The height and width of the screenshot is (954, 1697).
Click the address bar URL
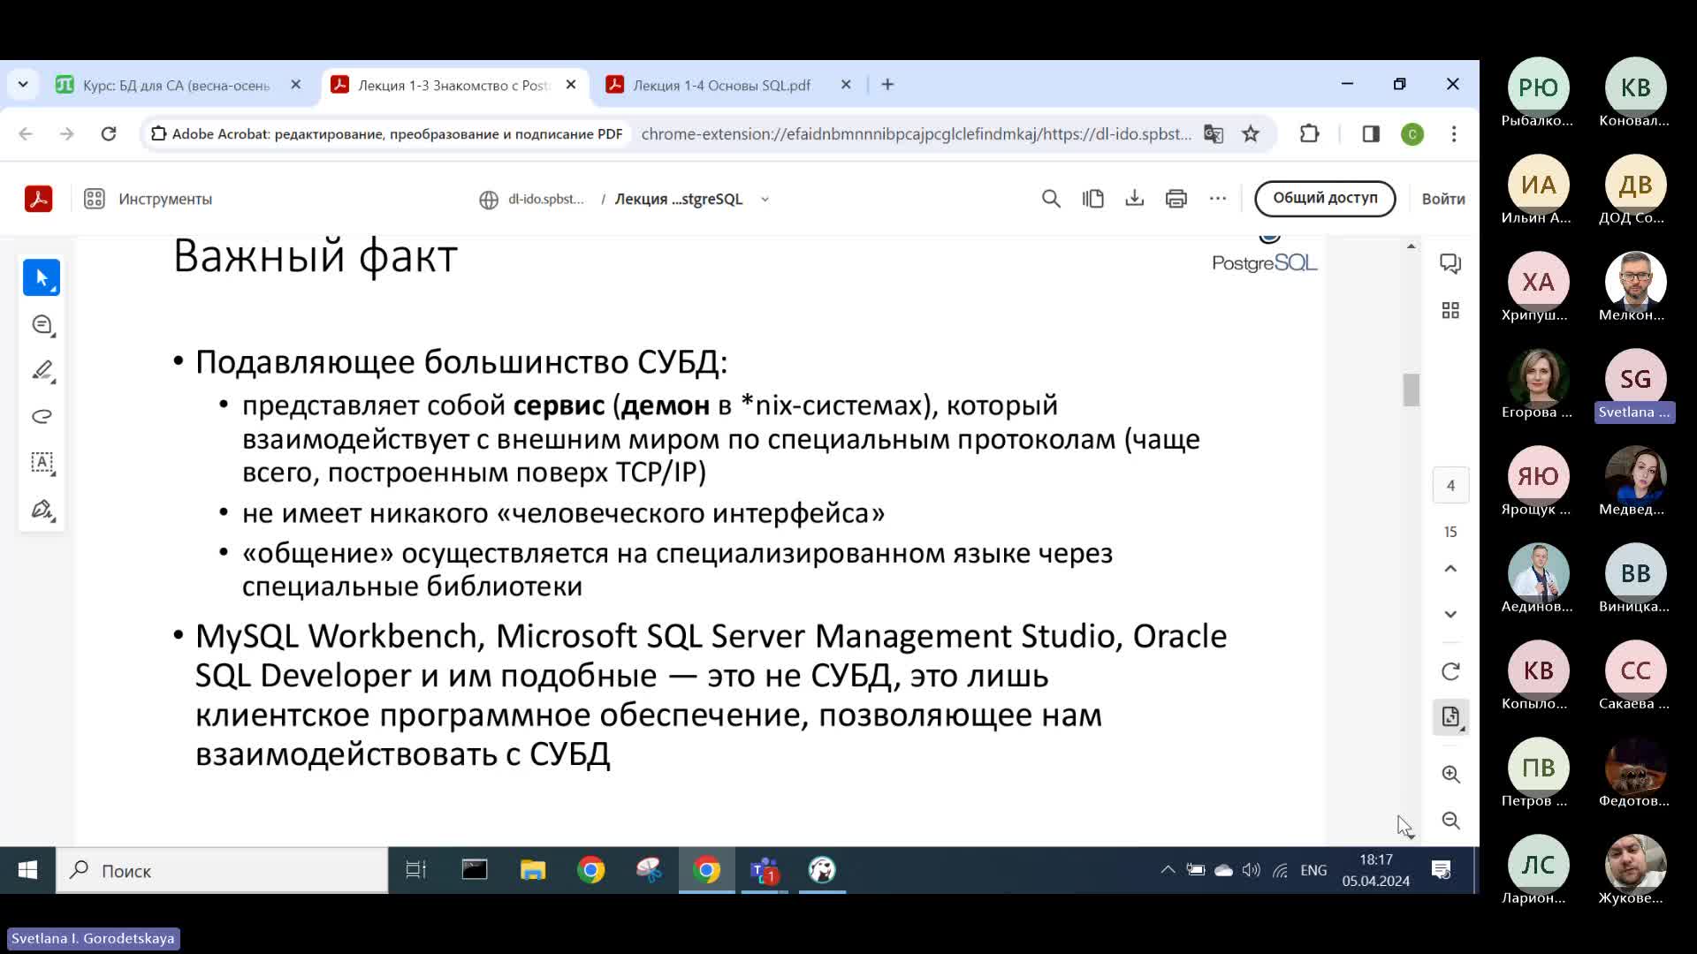(x=916, y=134)
